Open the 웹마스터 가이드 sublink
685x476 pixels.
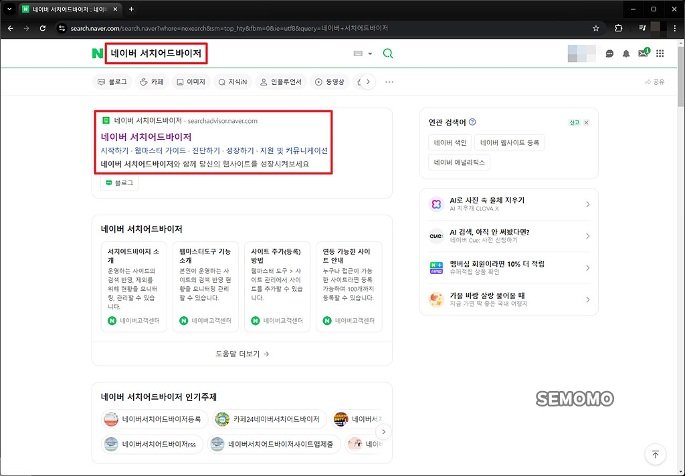(161, 150)
